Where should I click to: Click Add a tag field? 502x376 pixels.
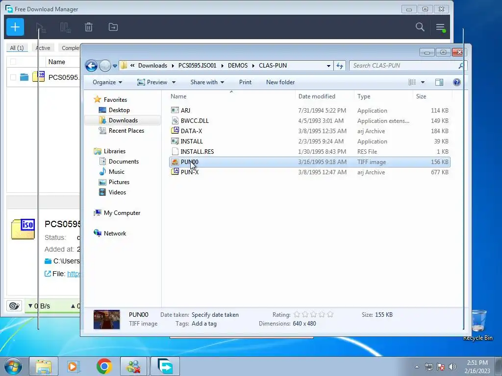pos(204,324)
